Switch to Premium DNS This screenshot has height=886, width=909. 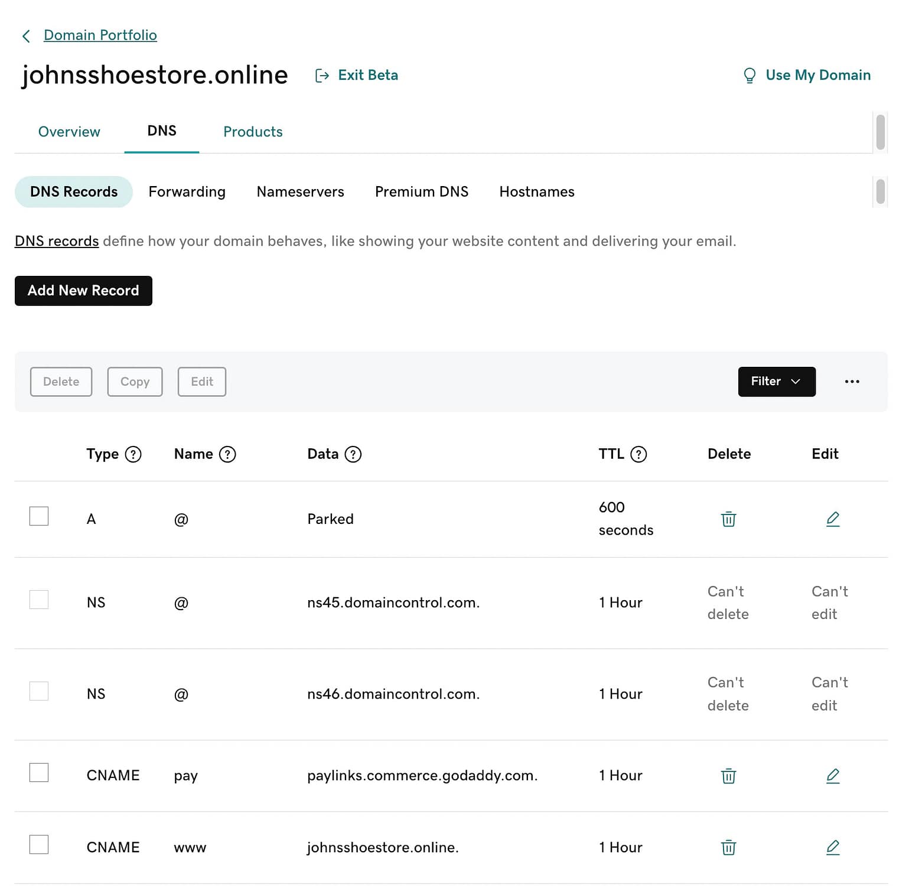pyautogui.click(x=421, y=191)
